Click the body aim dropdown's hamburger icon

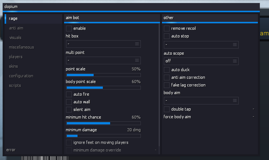point(235,101)
